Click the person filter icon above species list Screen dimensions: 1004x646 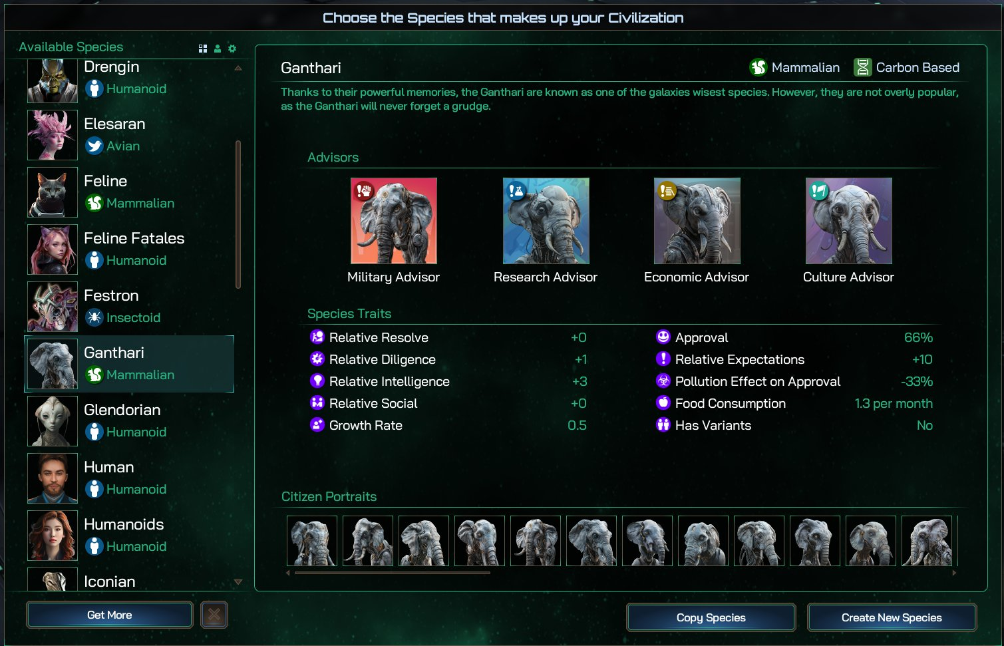218,49
